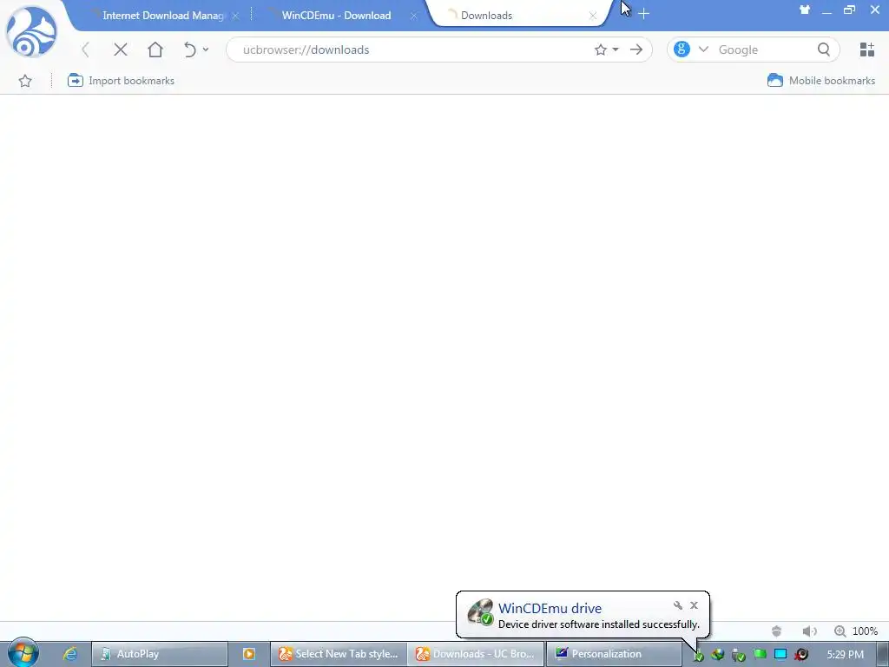
Task: Open the Personalization taskbar window
Action: 614,654
